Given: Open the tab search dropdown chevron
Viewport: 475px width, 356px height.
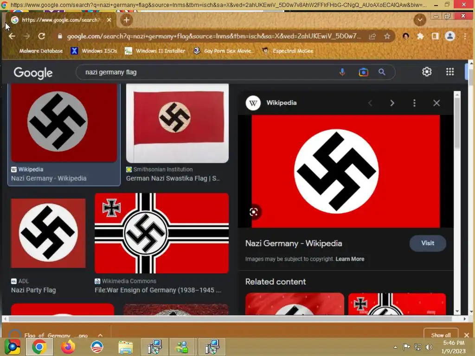Looking at the screenshot, I should (420, 20).
